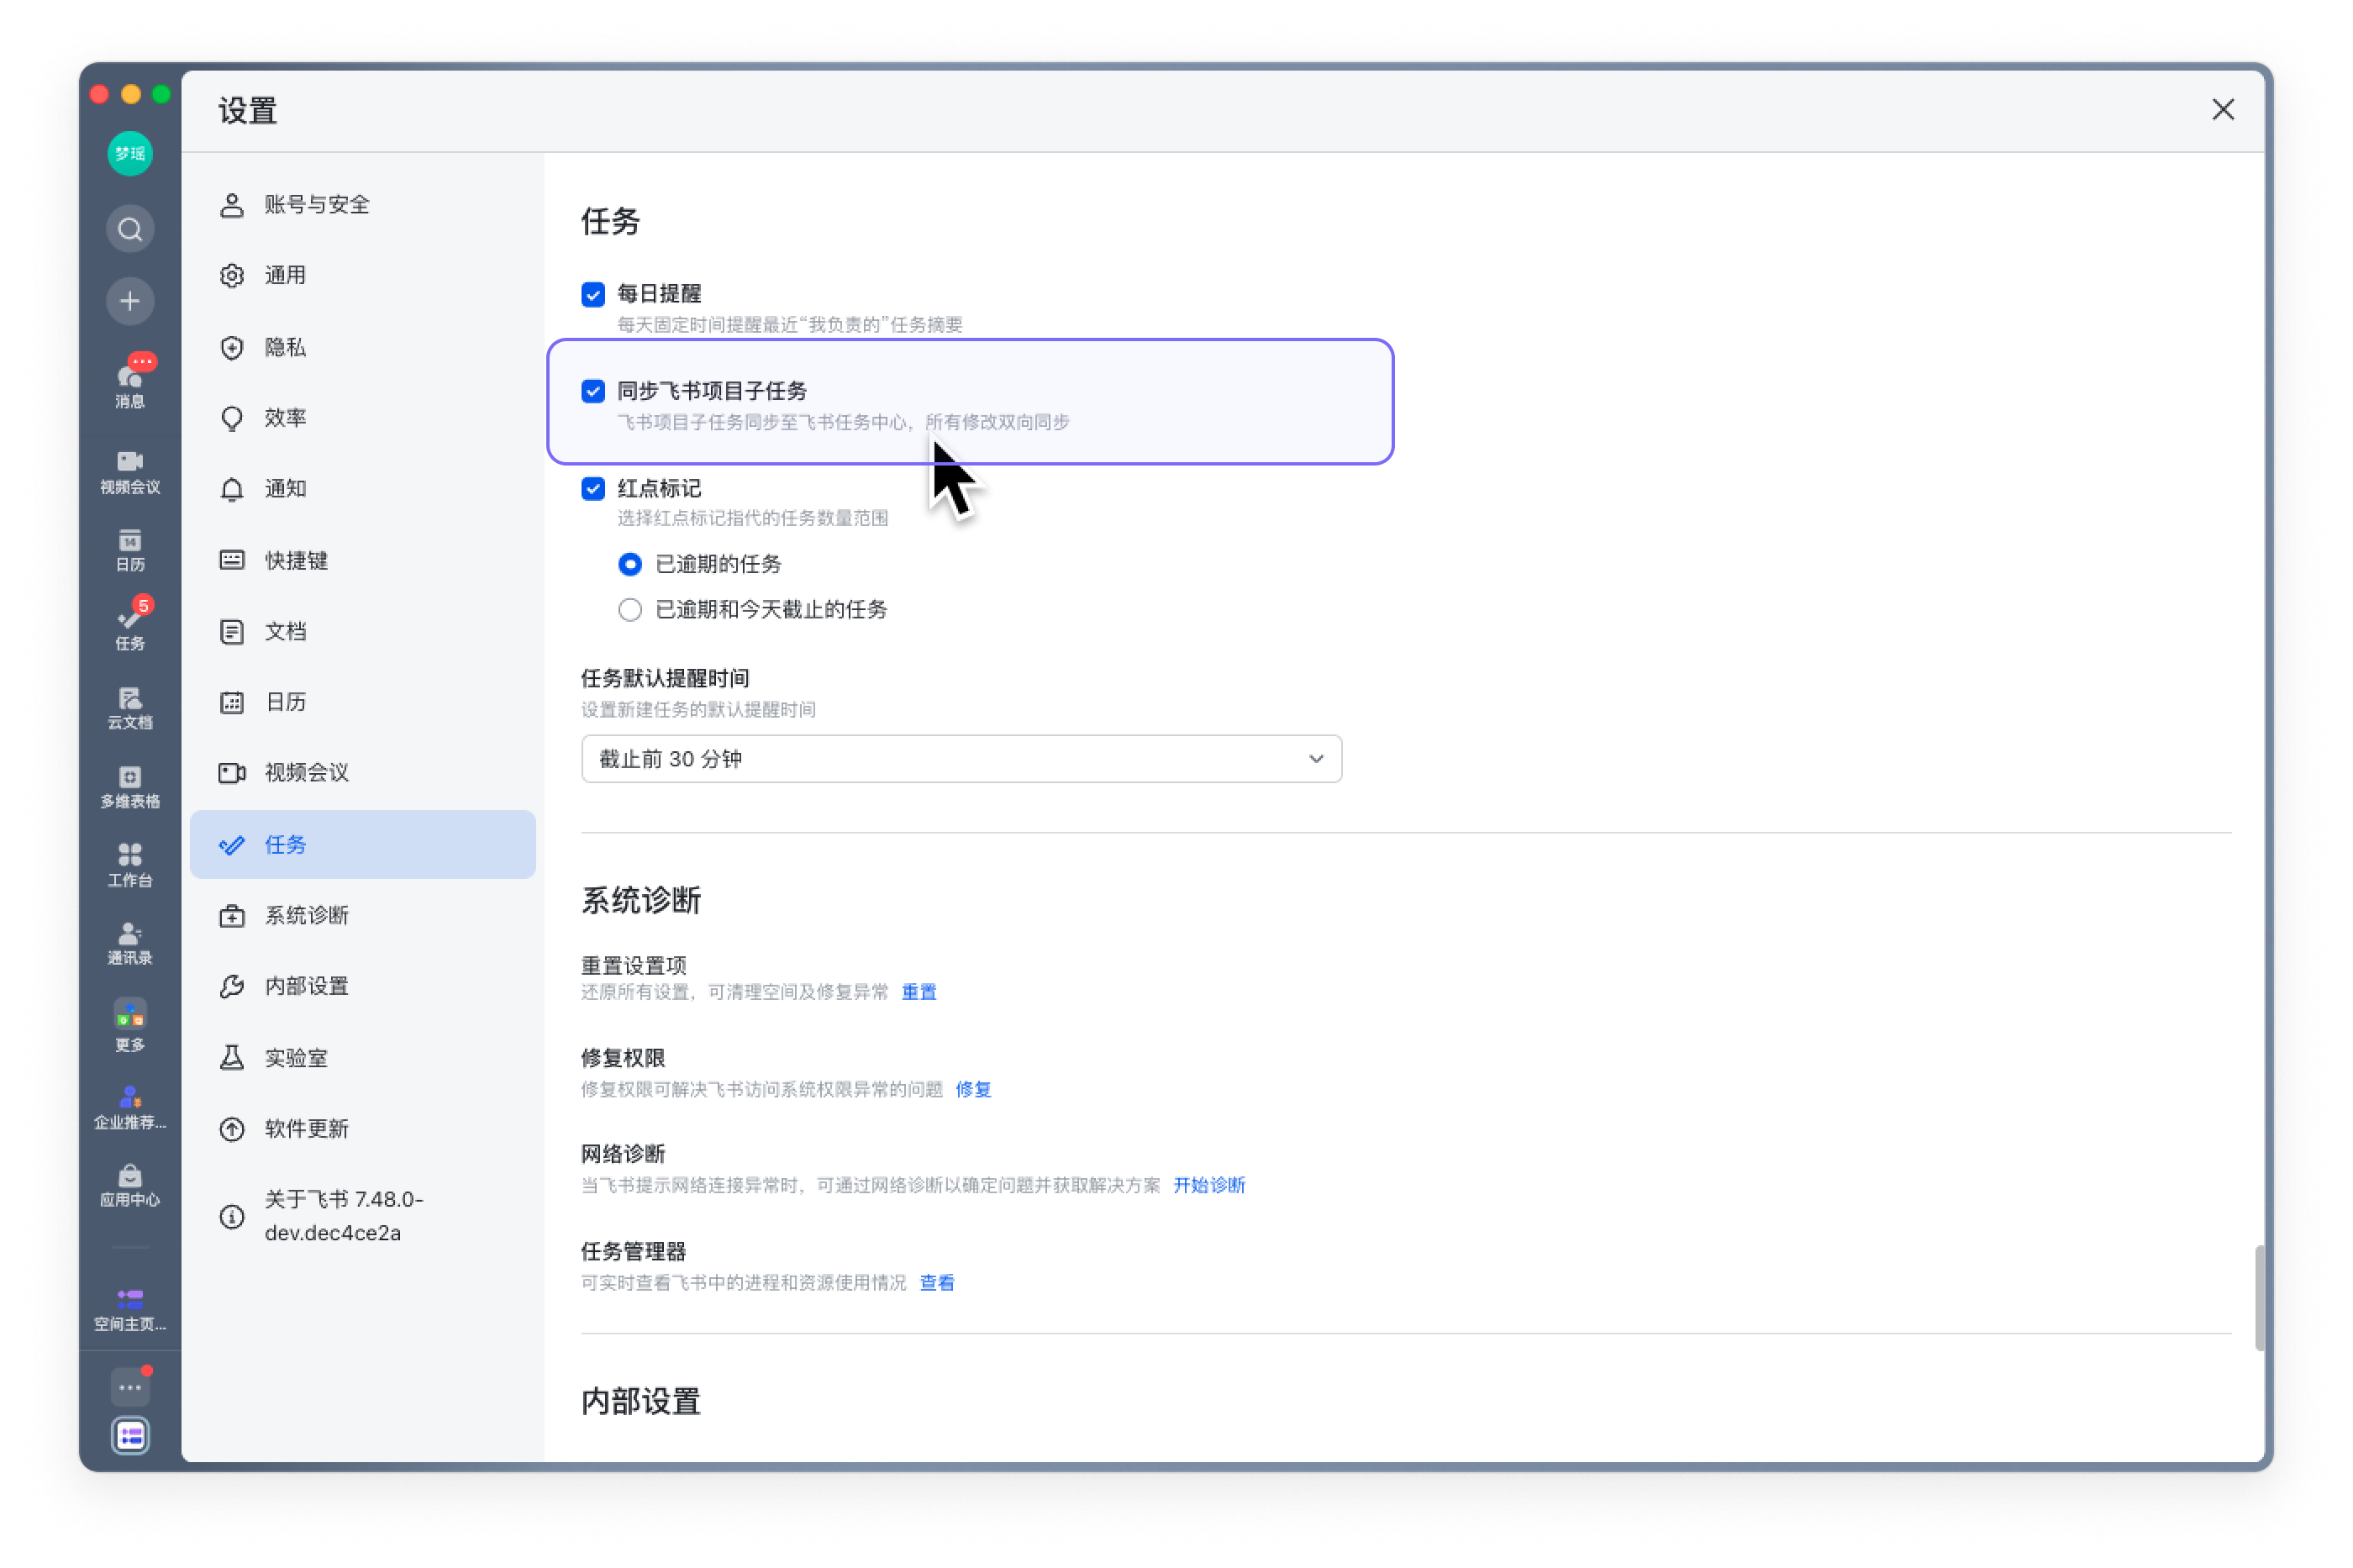Open 视频会议 in the left app bar
Viewport: 2353px width, 1568px height.
(130, 472)
